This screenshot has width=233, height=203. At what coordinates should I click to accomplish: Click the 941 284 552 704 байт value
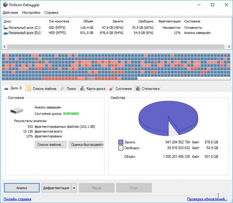coord(182,142)
